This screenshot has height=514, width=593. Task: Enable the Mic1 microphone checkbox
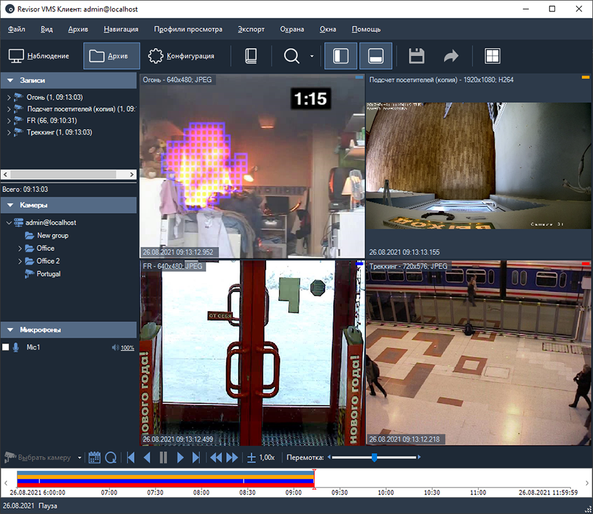point(5,347)
